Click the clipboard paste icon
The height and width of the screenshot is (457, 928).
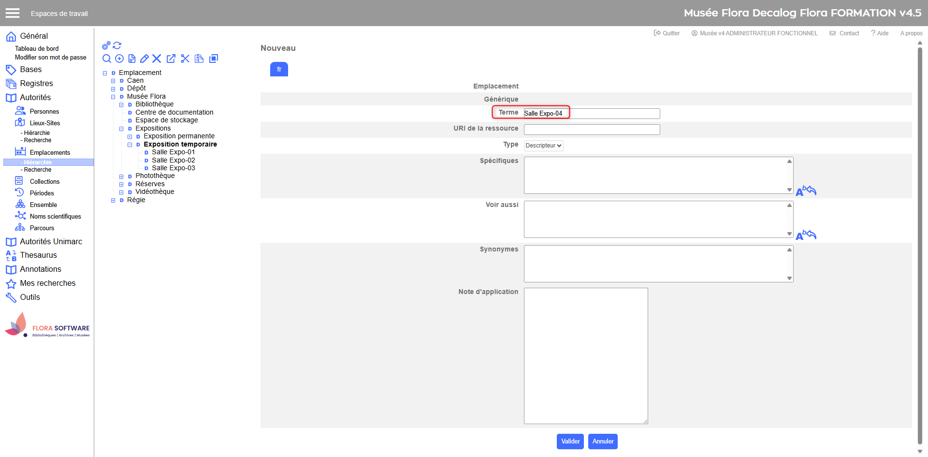pos(199,59)
